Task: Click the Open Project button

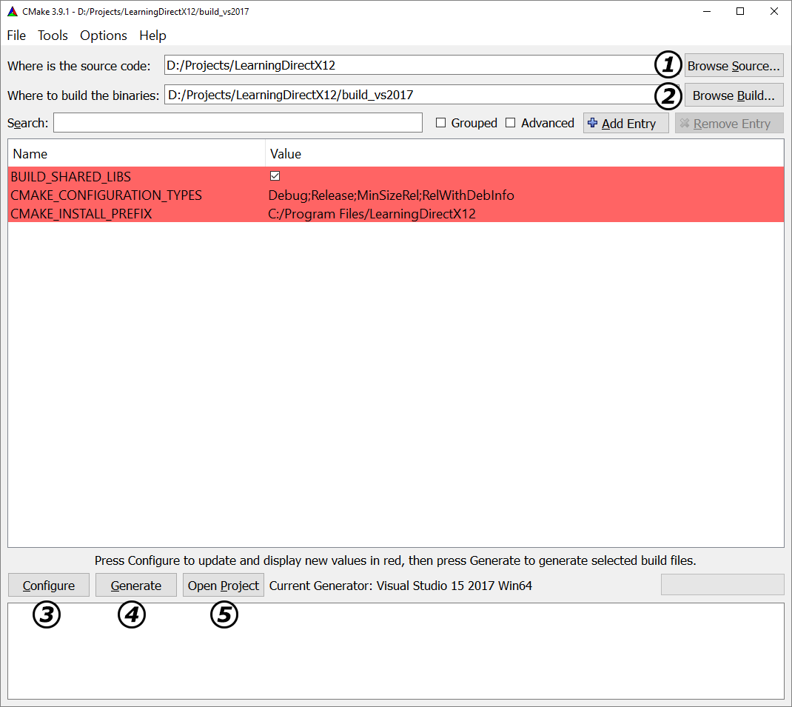Action: tap(224, 585)
